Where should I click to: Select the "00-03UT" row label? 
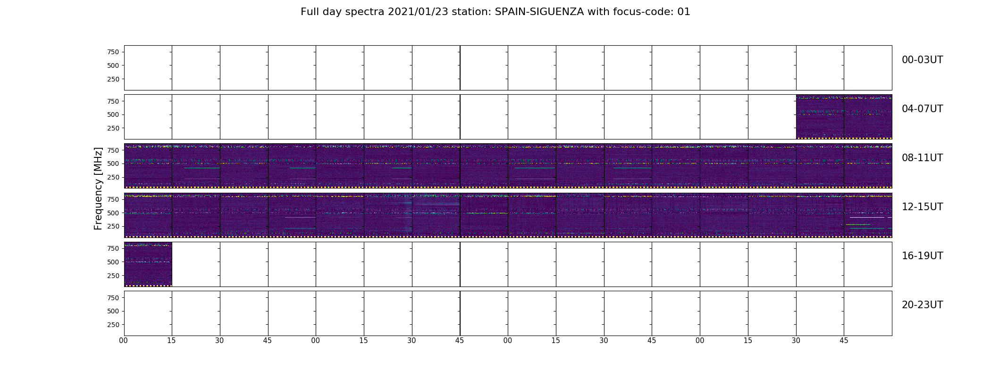(x=922, y=60)
